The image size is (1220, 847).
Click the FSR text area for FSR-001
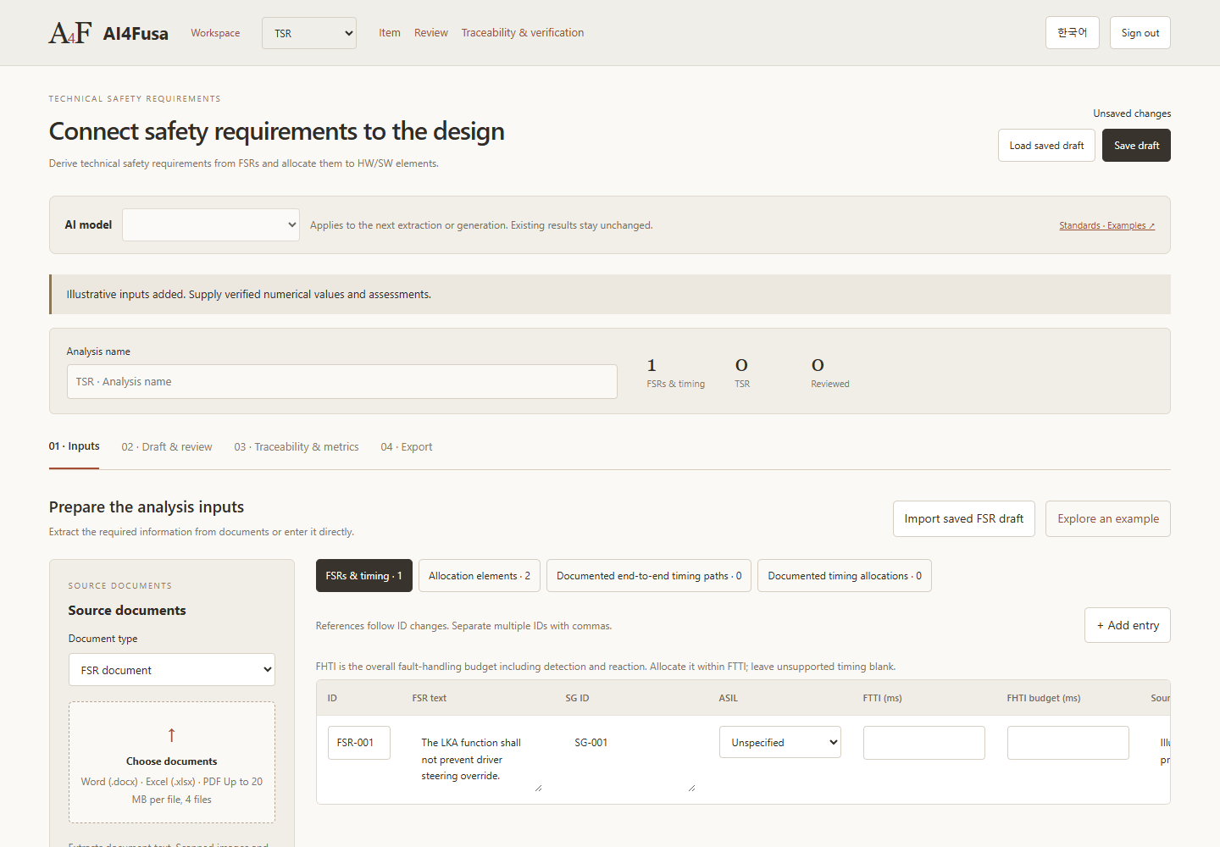click(x=478, y=759)
